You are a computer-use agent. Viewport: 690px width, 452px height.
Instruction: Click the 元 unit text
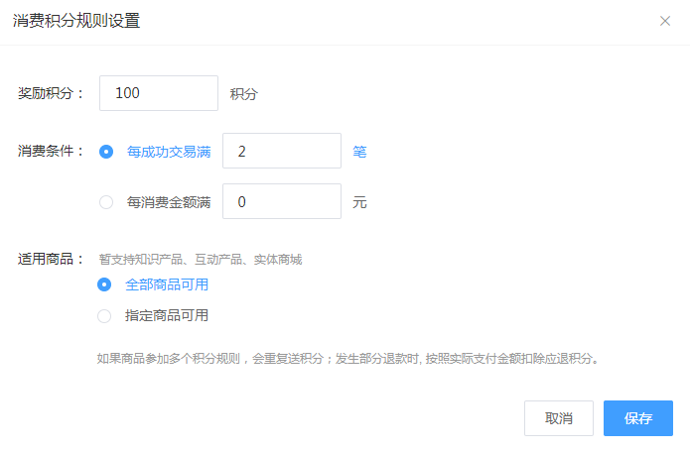pyautogui.click(x=359, y=202)
